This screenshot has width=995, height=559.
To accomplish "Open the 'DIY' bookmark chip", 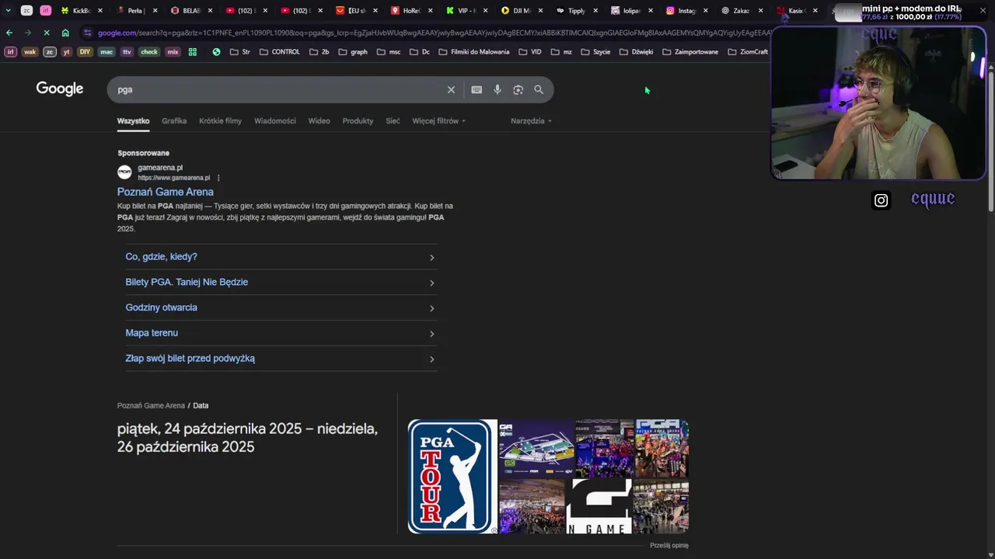I will coord(85,52).
